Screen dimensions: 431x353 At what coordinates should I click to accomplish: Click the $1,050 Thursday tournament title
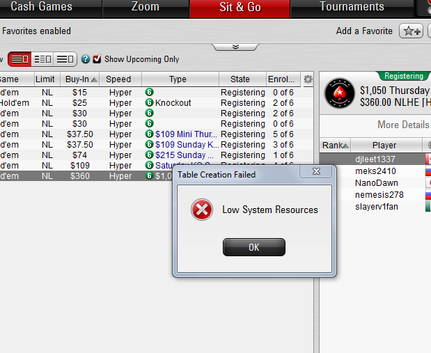[x=394, y=91]
